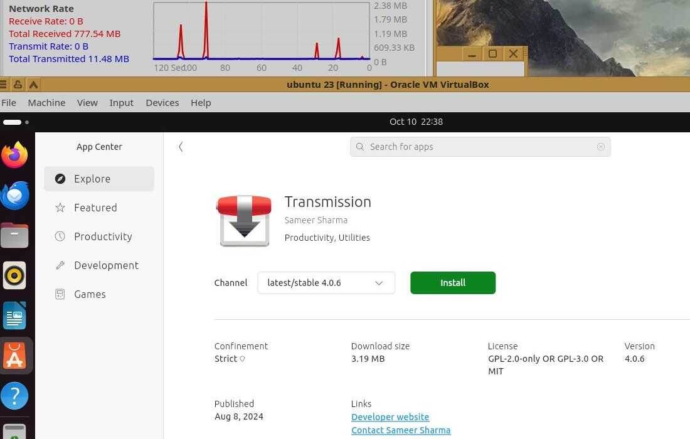
Task: Select Games category in sidebar
Action: click(x=99, y=294)
